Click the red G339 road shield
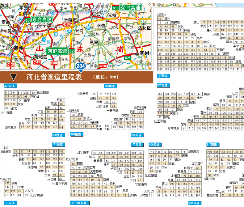The height and width of the screenshot is (207, 244). (x=66, y=25)
